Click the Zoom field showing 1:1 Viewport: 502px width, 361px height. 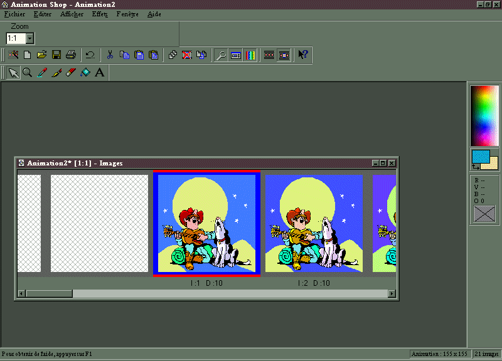point(16,39)
